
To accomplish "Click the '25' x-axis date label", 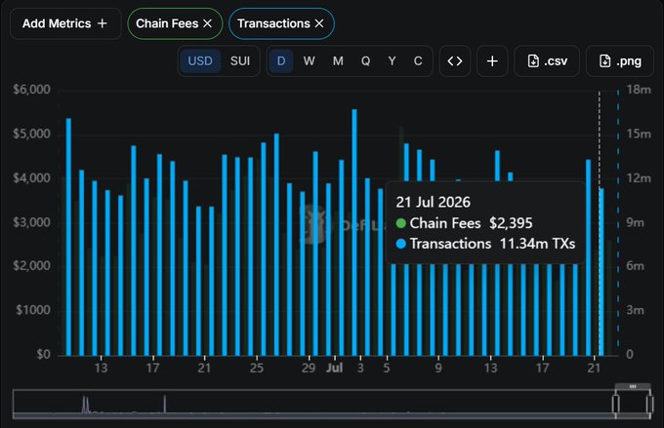I will (x=256, y=368).
